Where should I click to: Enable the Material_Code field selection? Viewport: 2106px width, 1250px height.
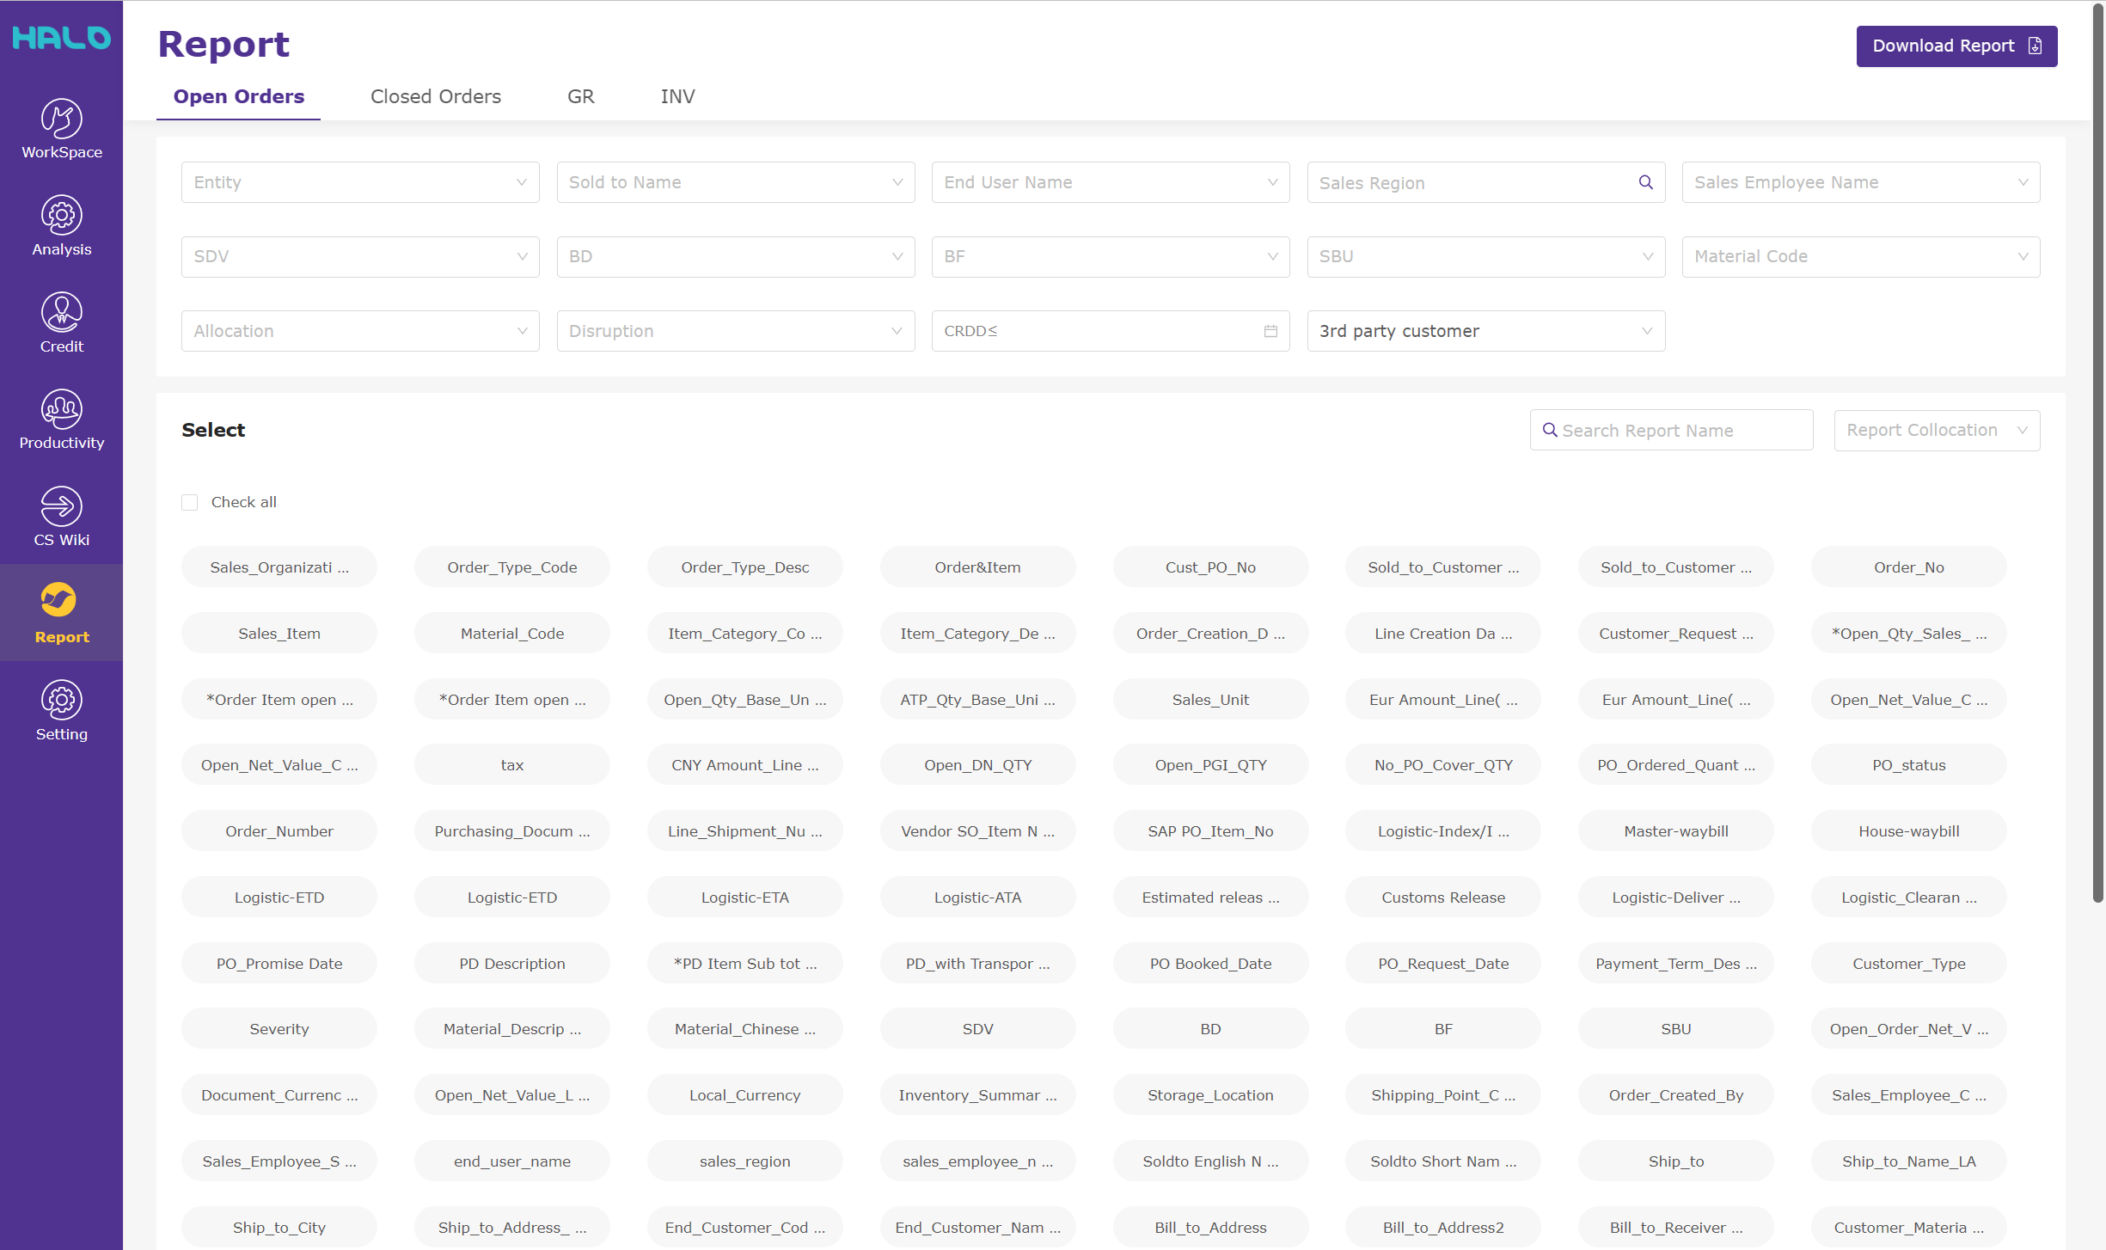(511, 633)
